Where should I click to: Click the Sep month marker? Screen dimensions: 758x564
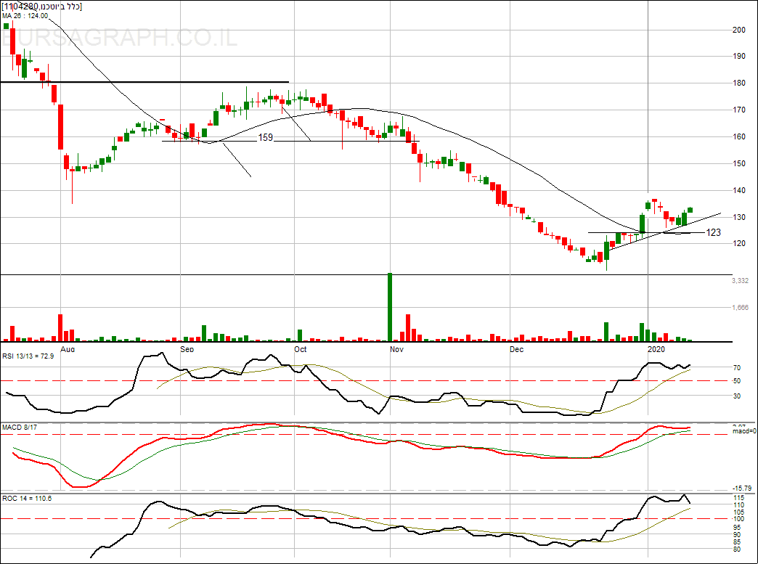pos(187,349)
